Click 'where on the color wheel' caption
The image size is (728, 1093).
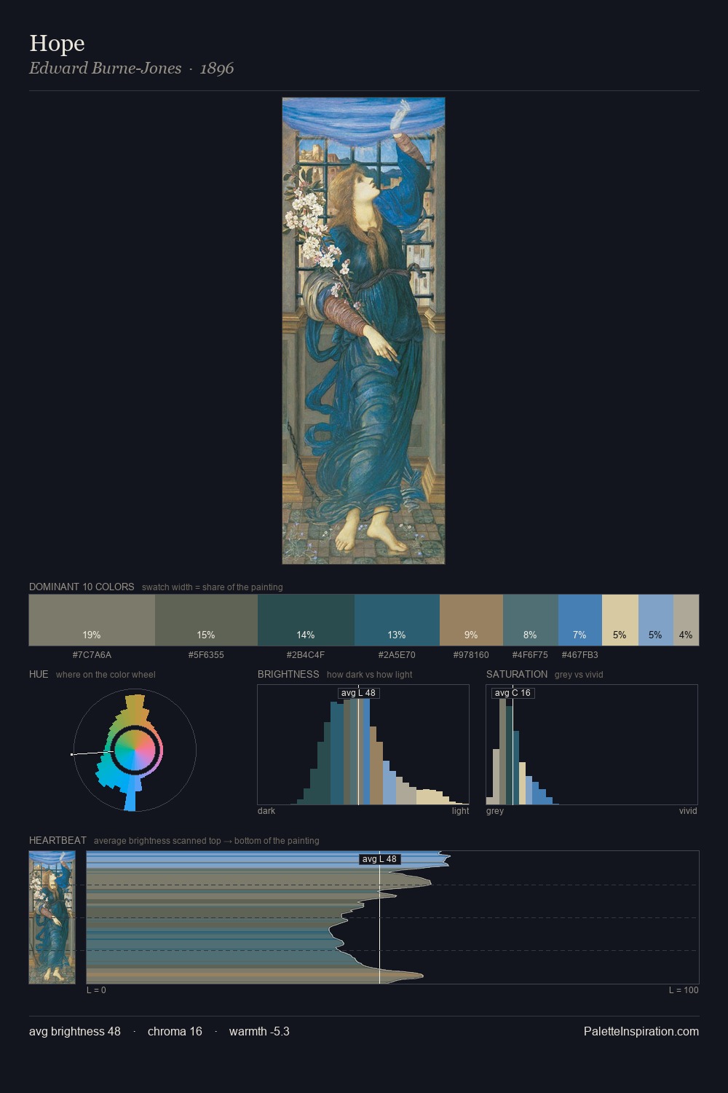pos(106,675)
